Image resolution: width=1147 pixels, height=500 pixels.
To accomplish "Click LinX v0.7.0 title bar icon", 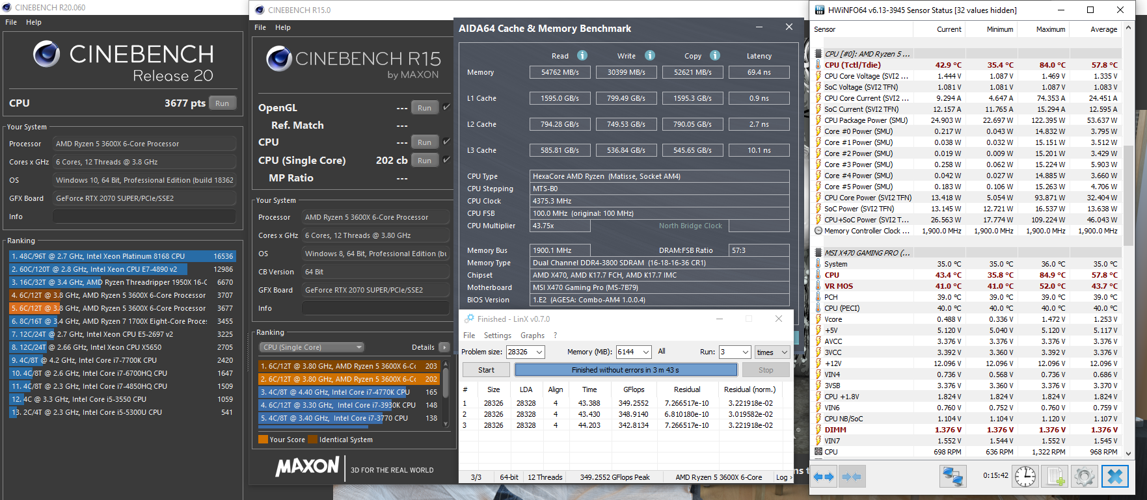I will coord(469,319).
